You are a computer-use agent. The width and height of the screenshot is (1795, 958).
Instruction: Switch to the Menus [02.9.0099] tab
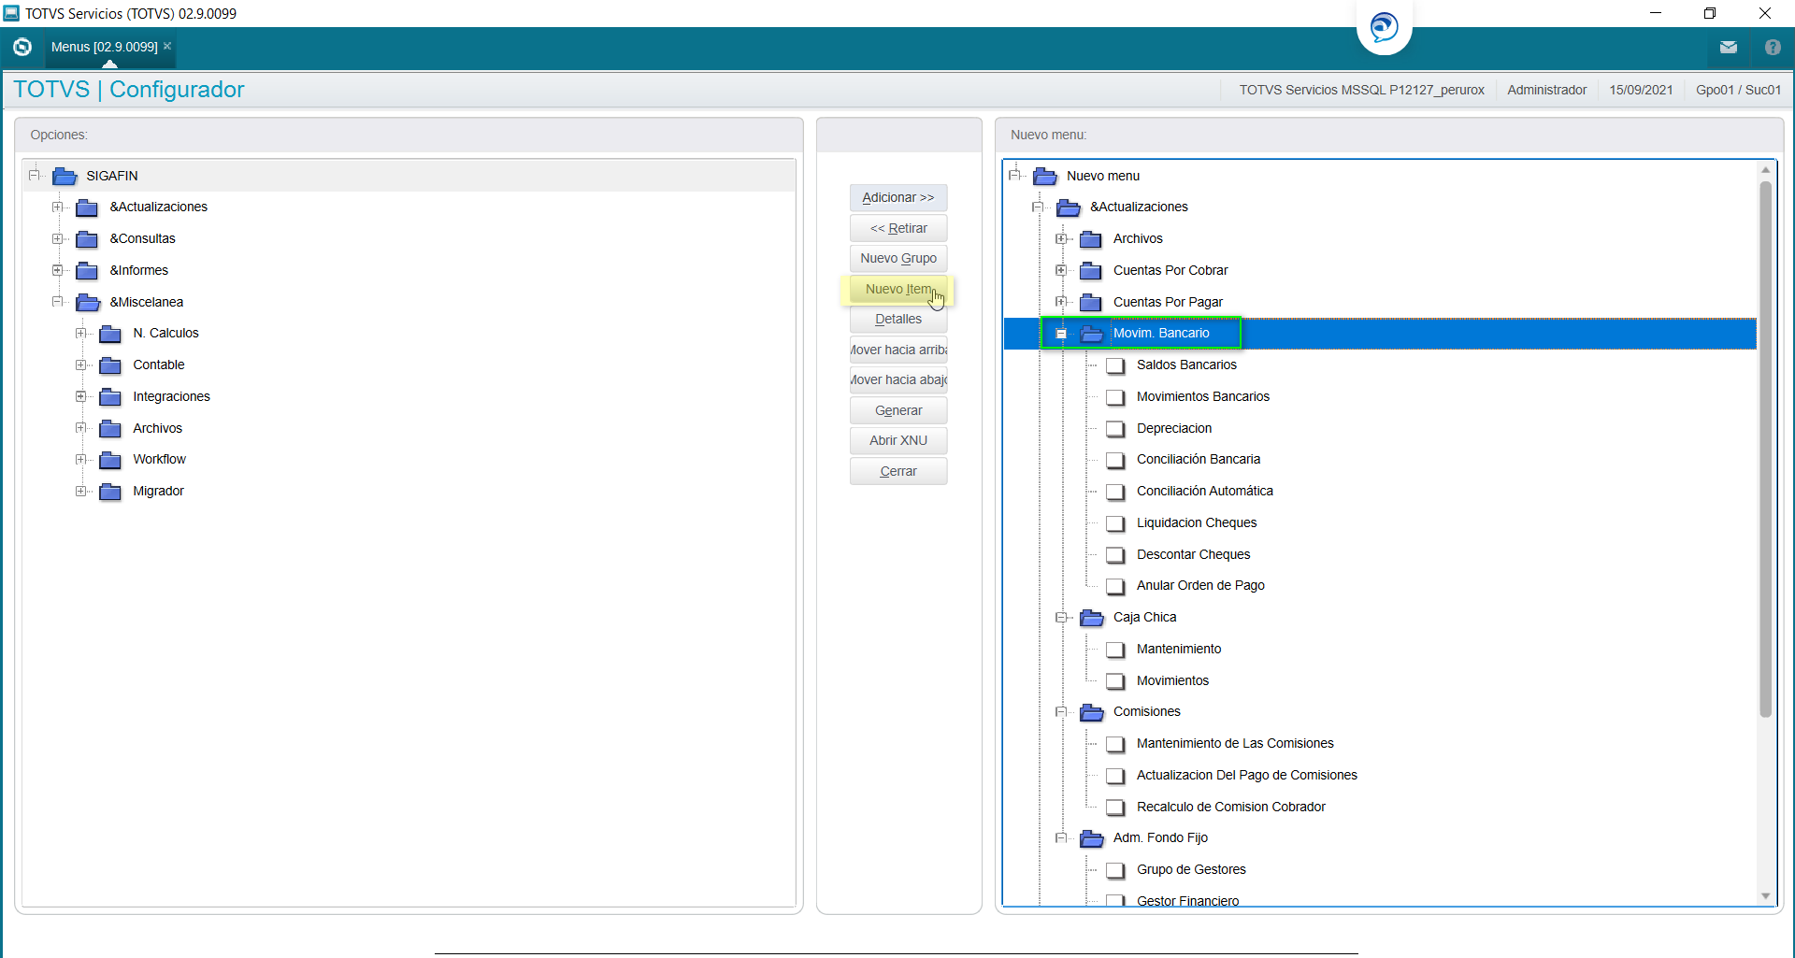click(x=104, y=47)
